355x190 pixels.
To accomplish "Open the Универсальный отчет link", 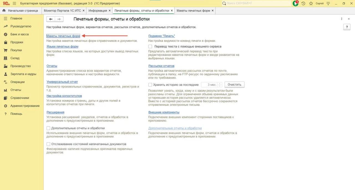I will pyautogui.click(x=62, y=82).
